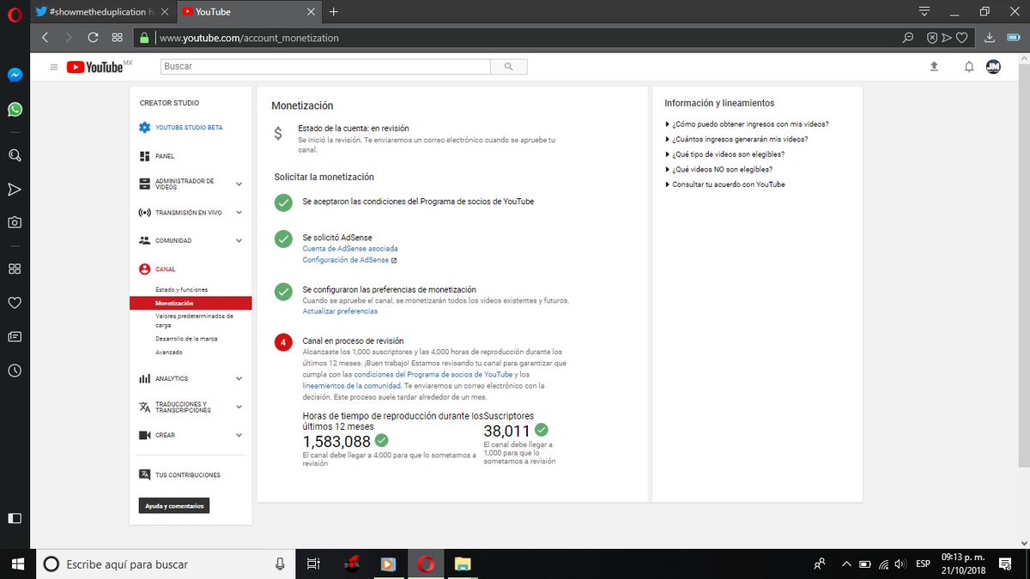Toggle the sidebar panel icon at bottom
1030x579 pixels.
[15, 518]
